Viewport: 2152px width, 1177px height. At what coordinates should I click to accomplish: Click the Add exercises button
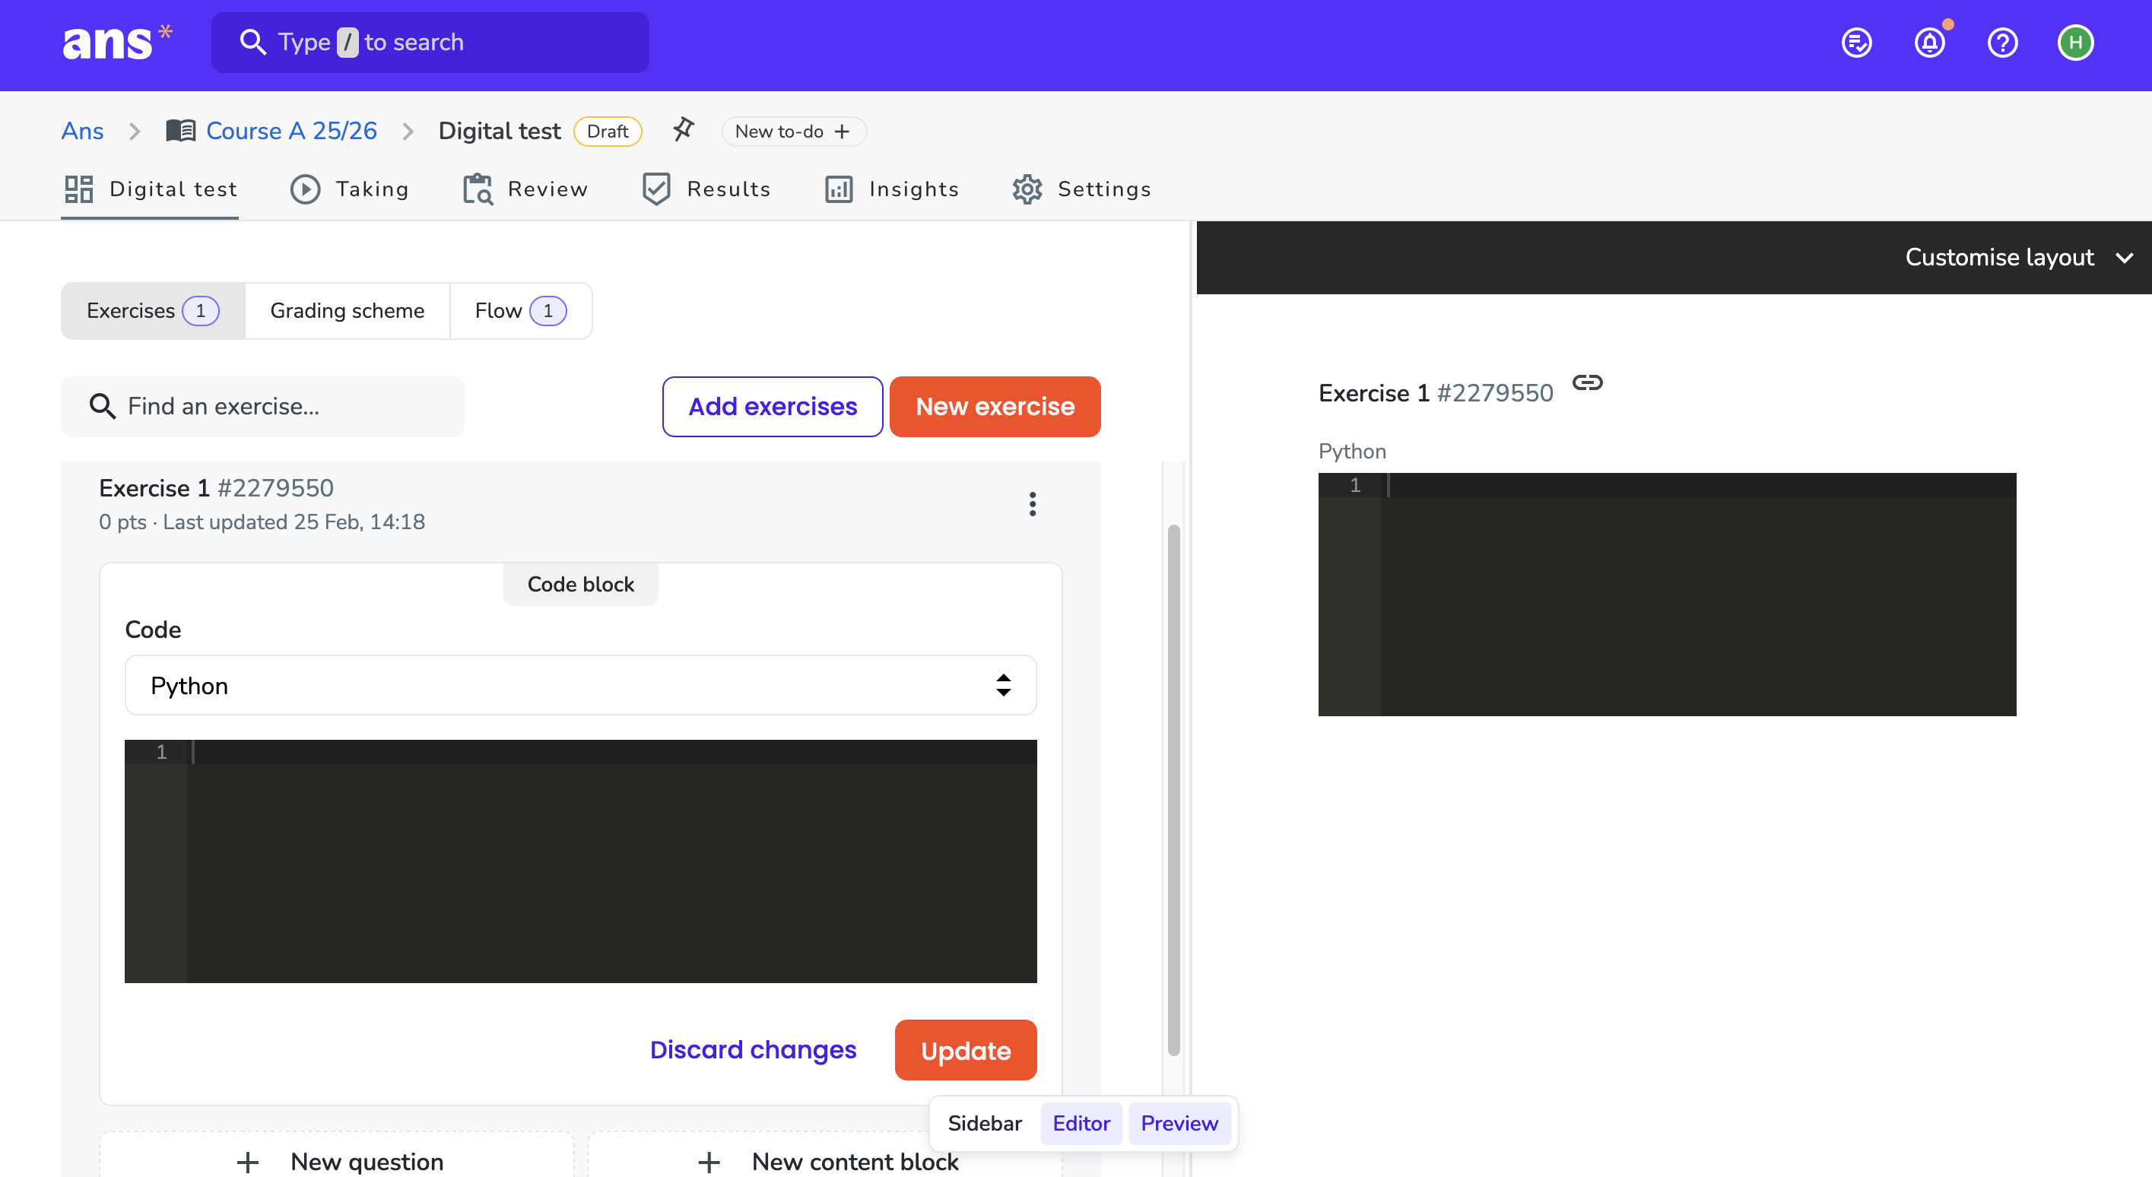772,406
